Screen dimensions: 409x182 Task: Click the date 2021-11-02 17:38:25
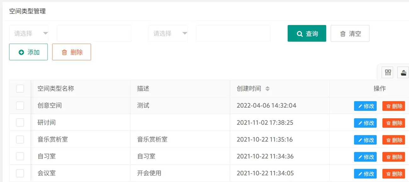tap(265, 122)
